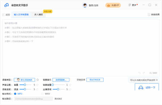Click the 背景音量 value 1
Screen dimensions: 162x105
point(67,85)
